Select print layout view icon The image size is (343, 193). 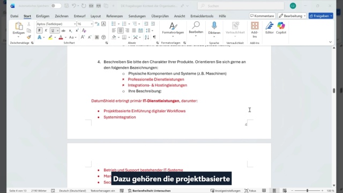pyautogui.click(x=274, y=191)
